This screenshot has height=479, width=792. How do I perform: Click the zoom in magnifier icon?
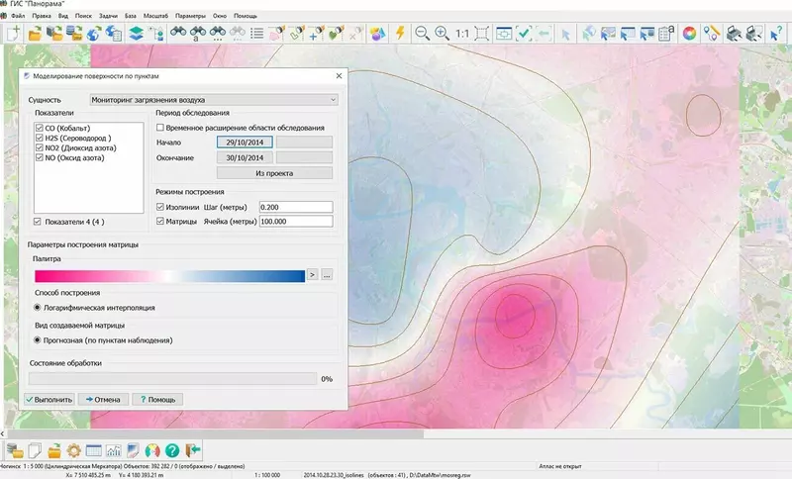click(443, 33)
